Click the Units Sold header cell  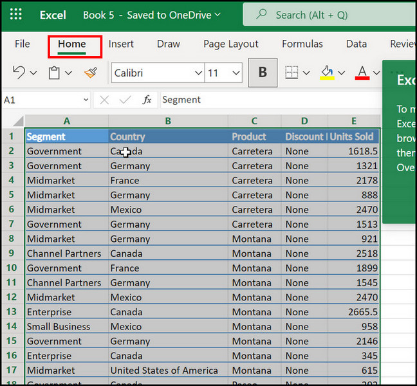tap(354, 136)
